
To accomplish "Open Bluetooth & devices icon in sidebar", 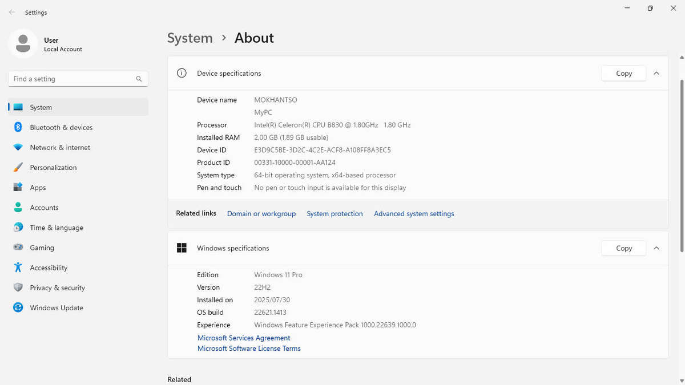I will coord(18,127).
